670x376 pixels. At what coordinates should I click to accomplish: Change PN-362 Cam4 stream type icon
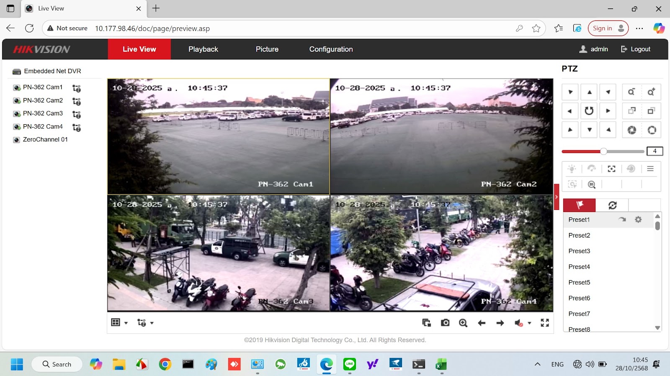click(x=76, y=127)
